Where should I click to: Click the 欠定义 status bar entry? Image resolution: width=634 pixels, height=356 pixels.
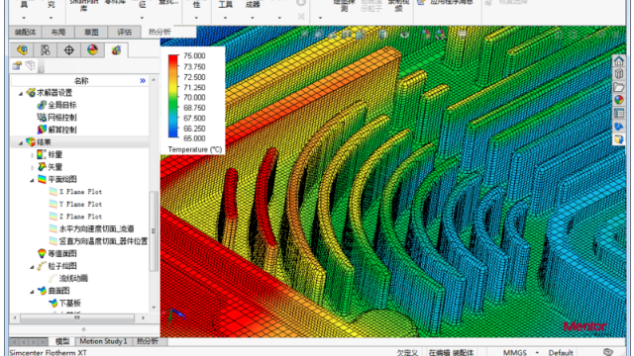pyautogui.click(x=407, y=352)
